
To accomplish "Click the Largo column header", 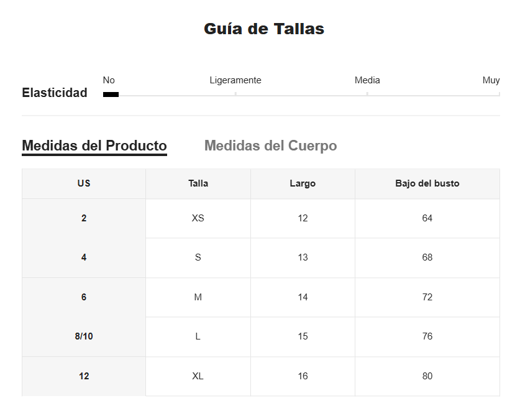I will [x=303, y=183].
